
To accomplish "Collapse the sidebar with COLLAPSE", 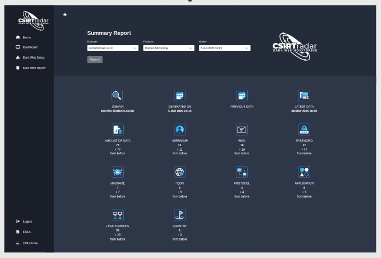I will (x=30, y=243).
